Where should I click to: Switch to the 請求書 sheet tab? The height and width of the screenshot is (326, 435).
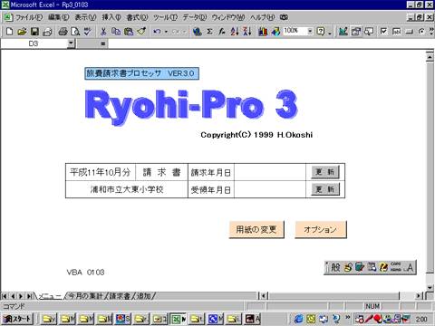120,296
